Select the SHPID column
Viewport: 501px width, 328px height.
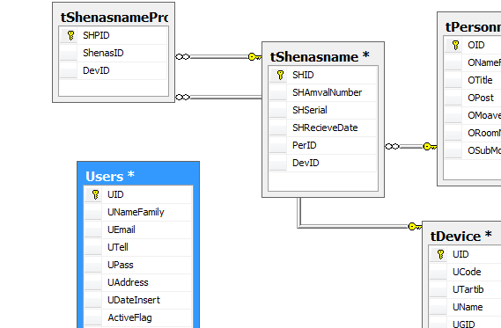coord(113,35)
